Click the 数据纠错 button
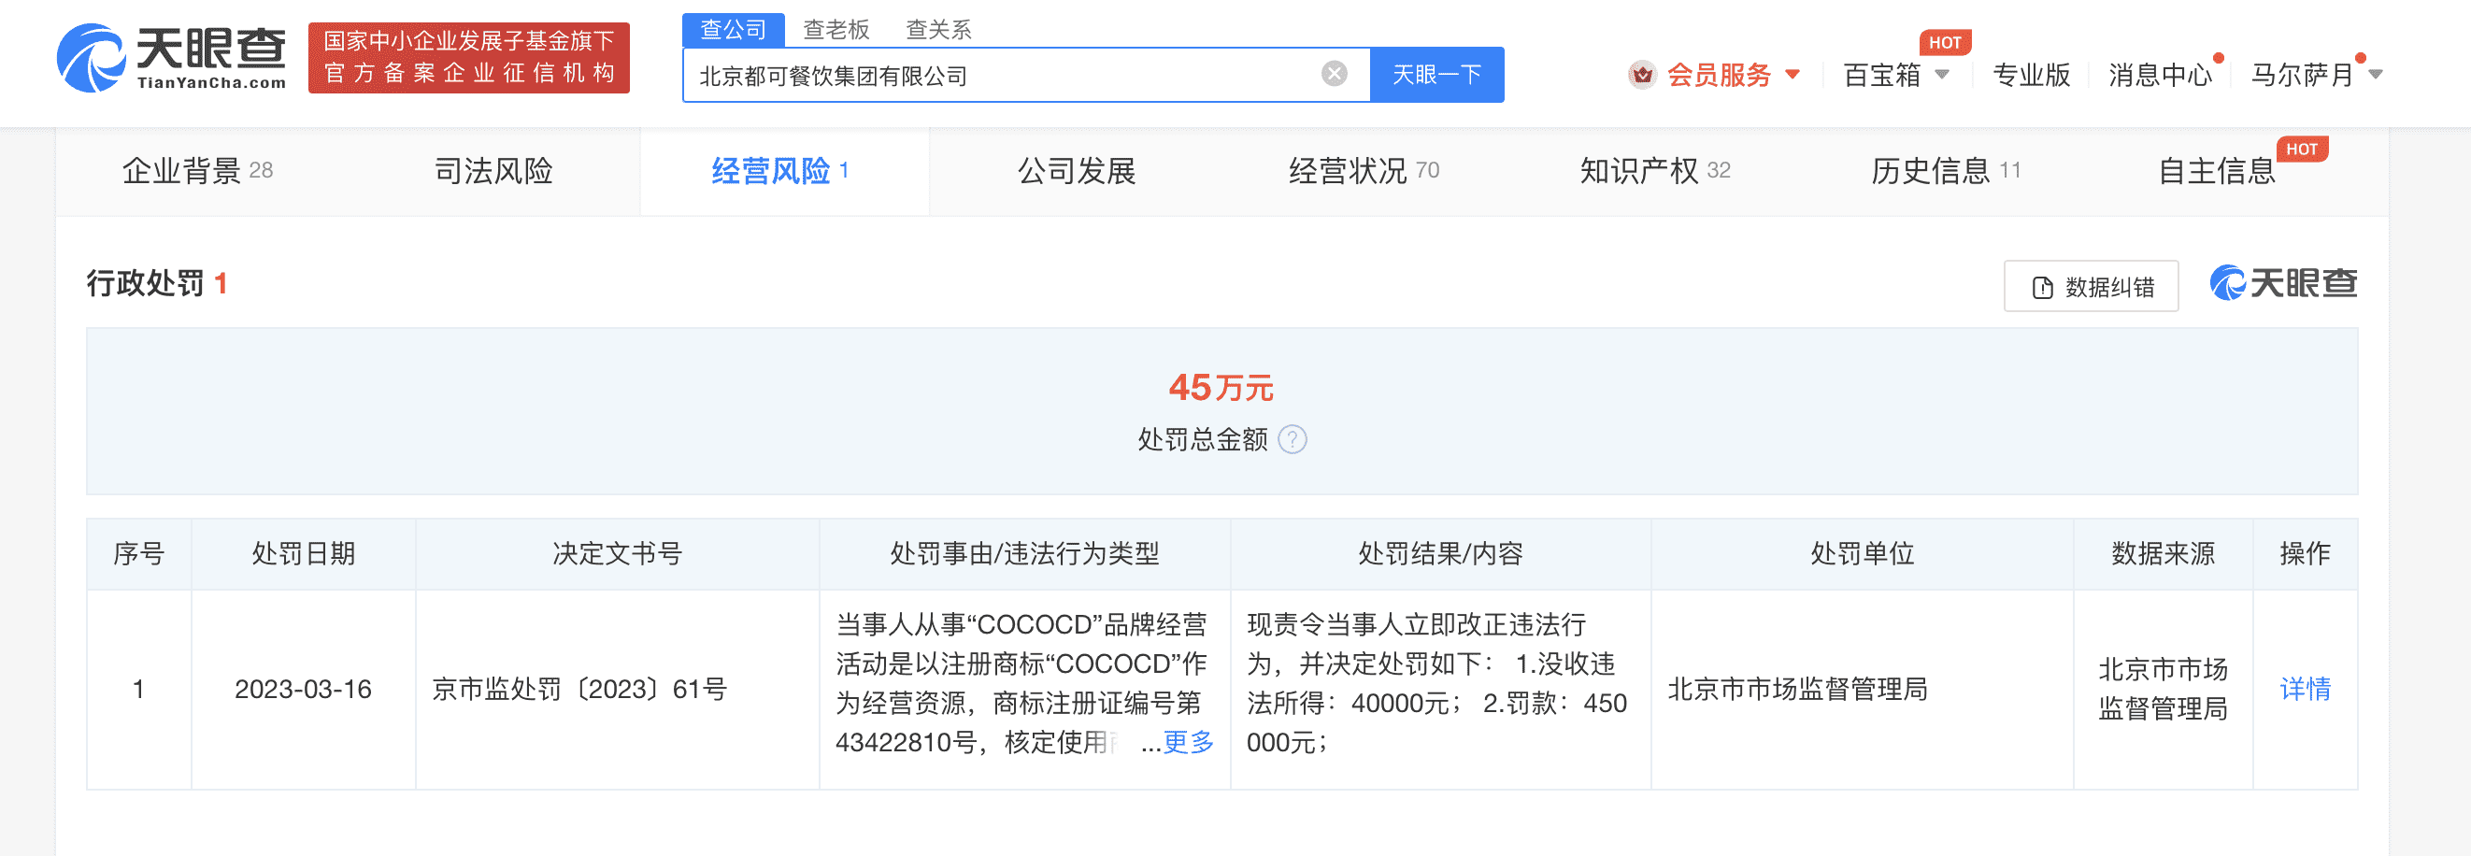2471x856 pixels. coord(2091,286)
